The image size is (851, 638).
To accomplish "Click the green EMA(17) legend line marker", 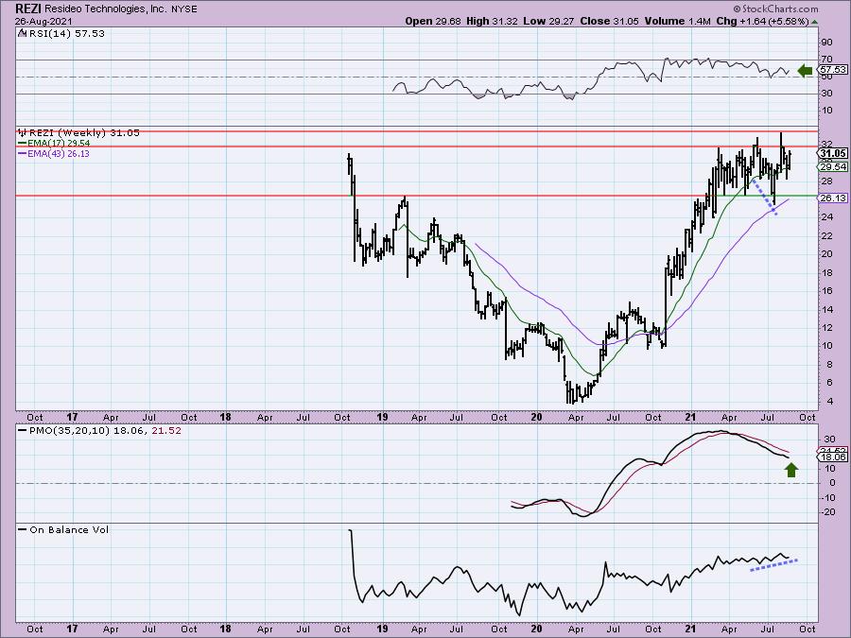I will pos(23,144).
